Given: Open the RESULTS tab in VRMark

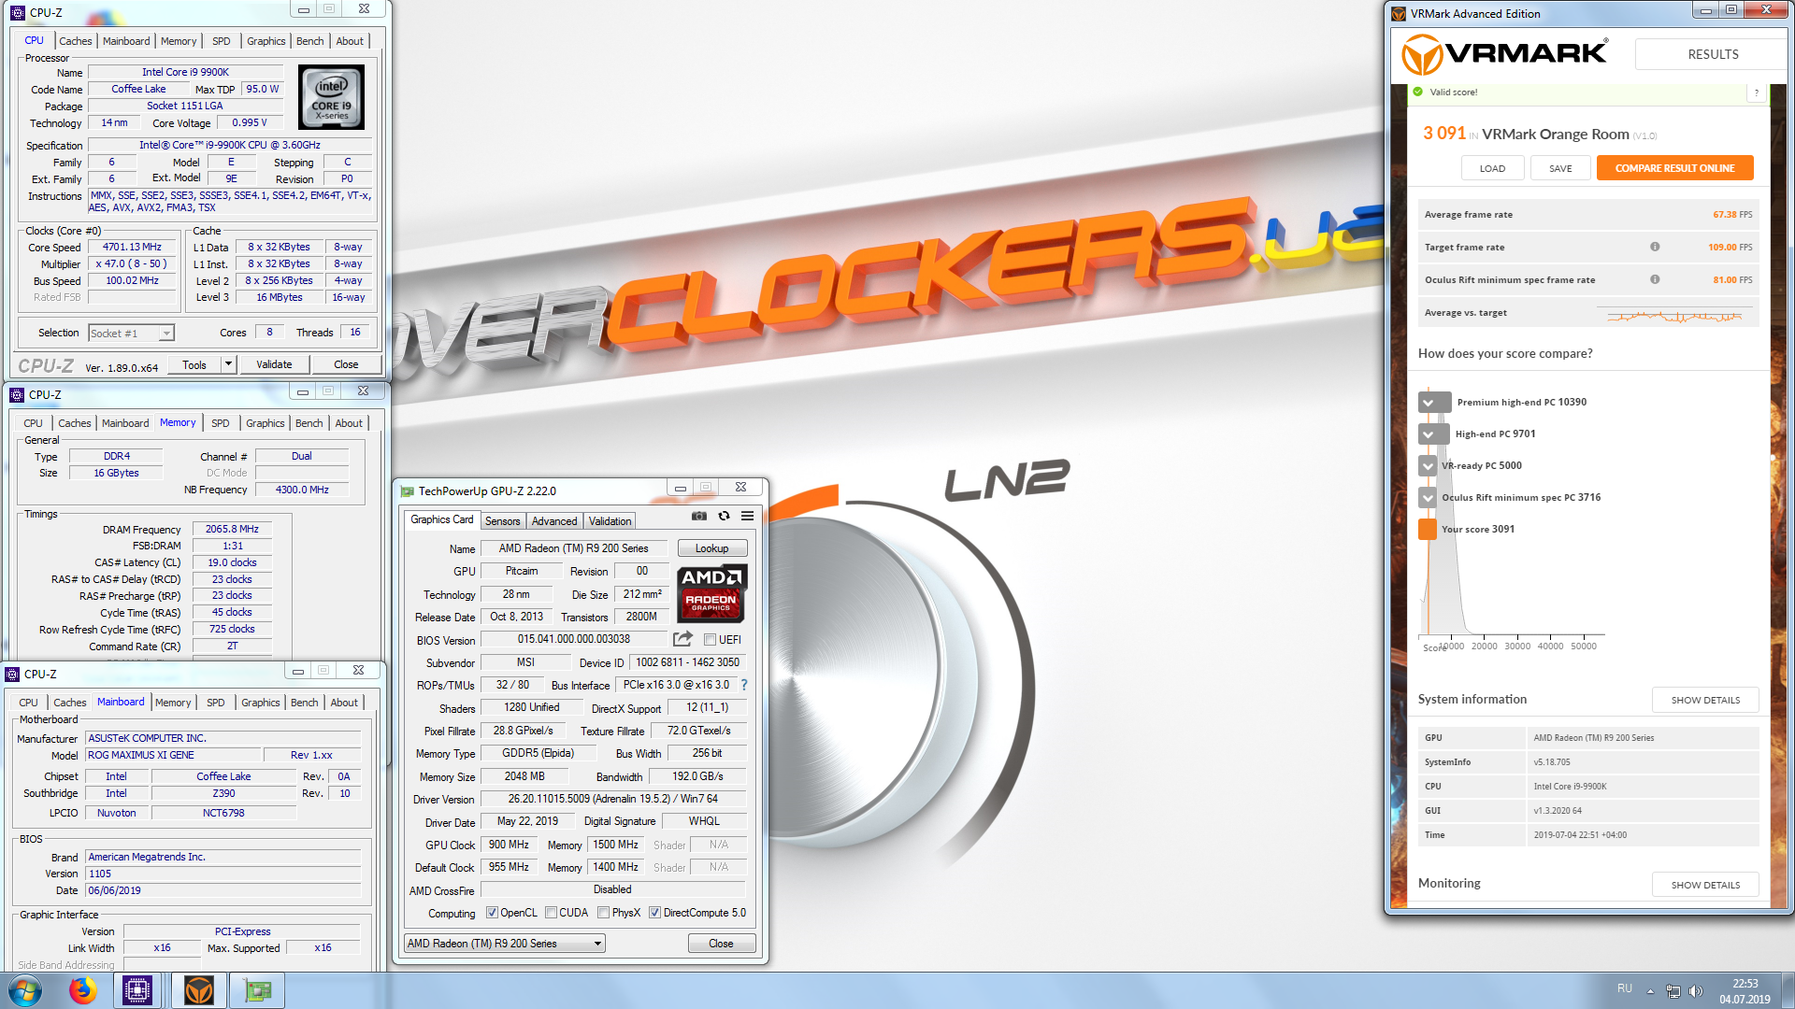Looking at the screenshot, I should pyautogui.click(x=1713, y=54).
